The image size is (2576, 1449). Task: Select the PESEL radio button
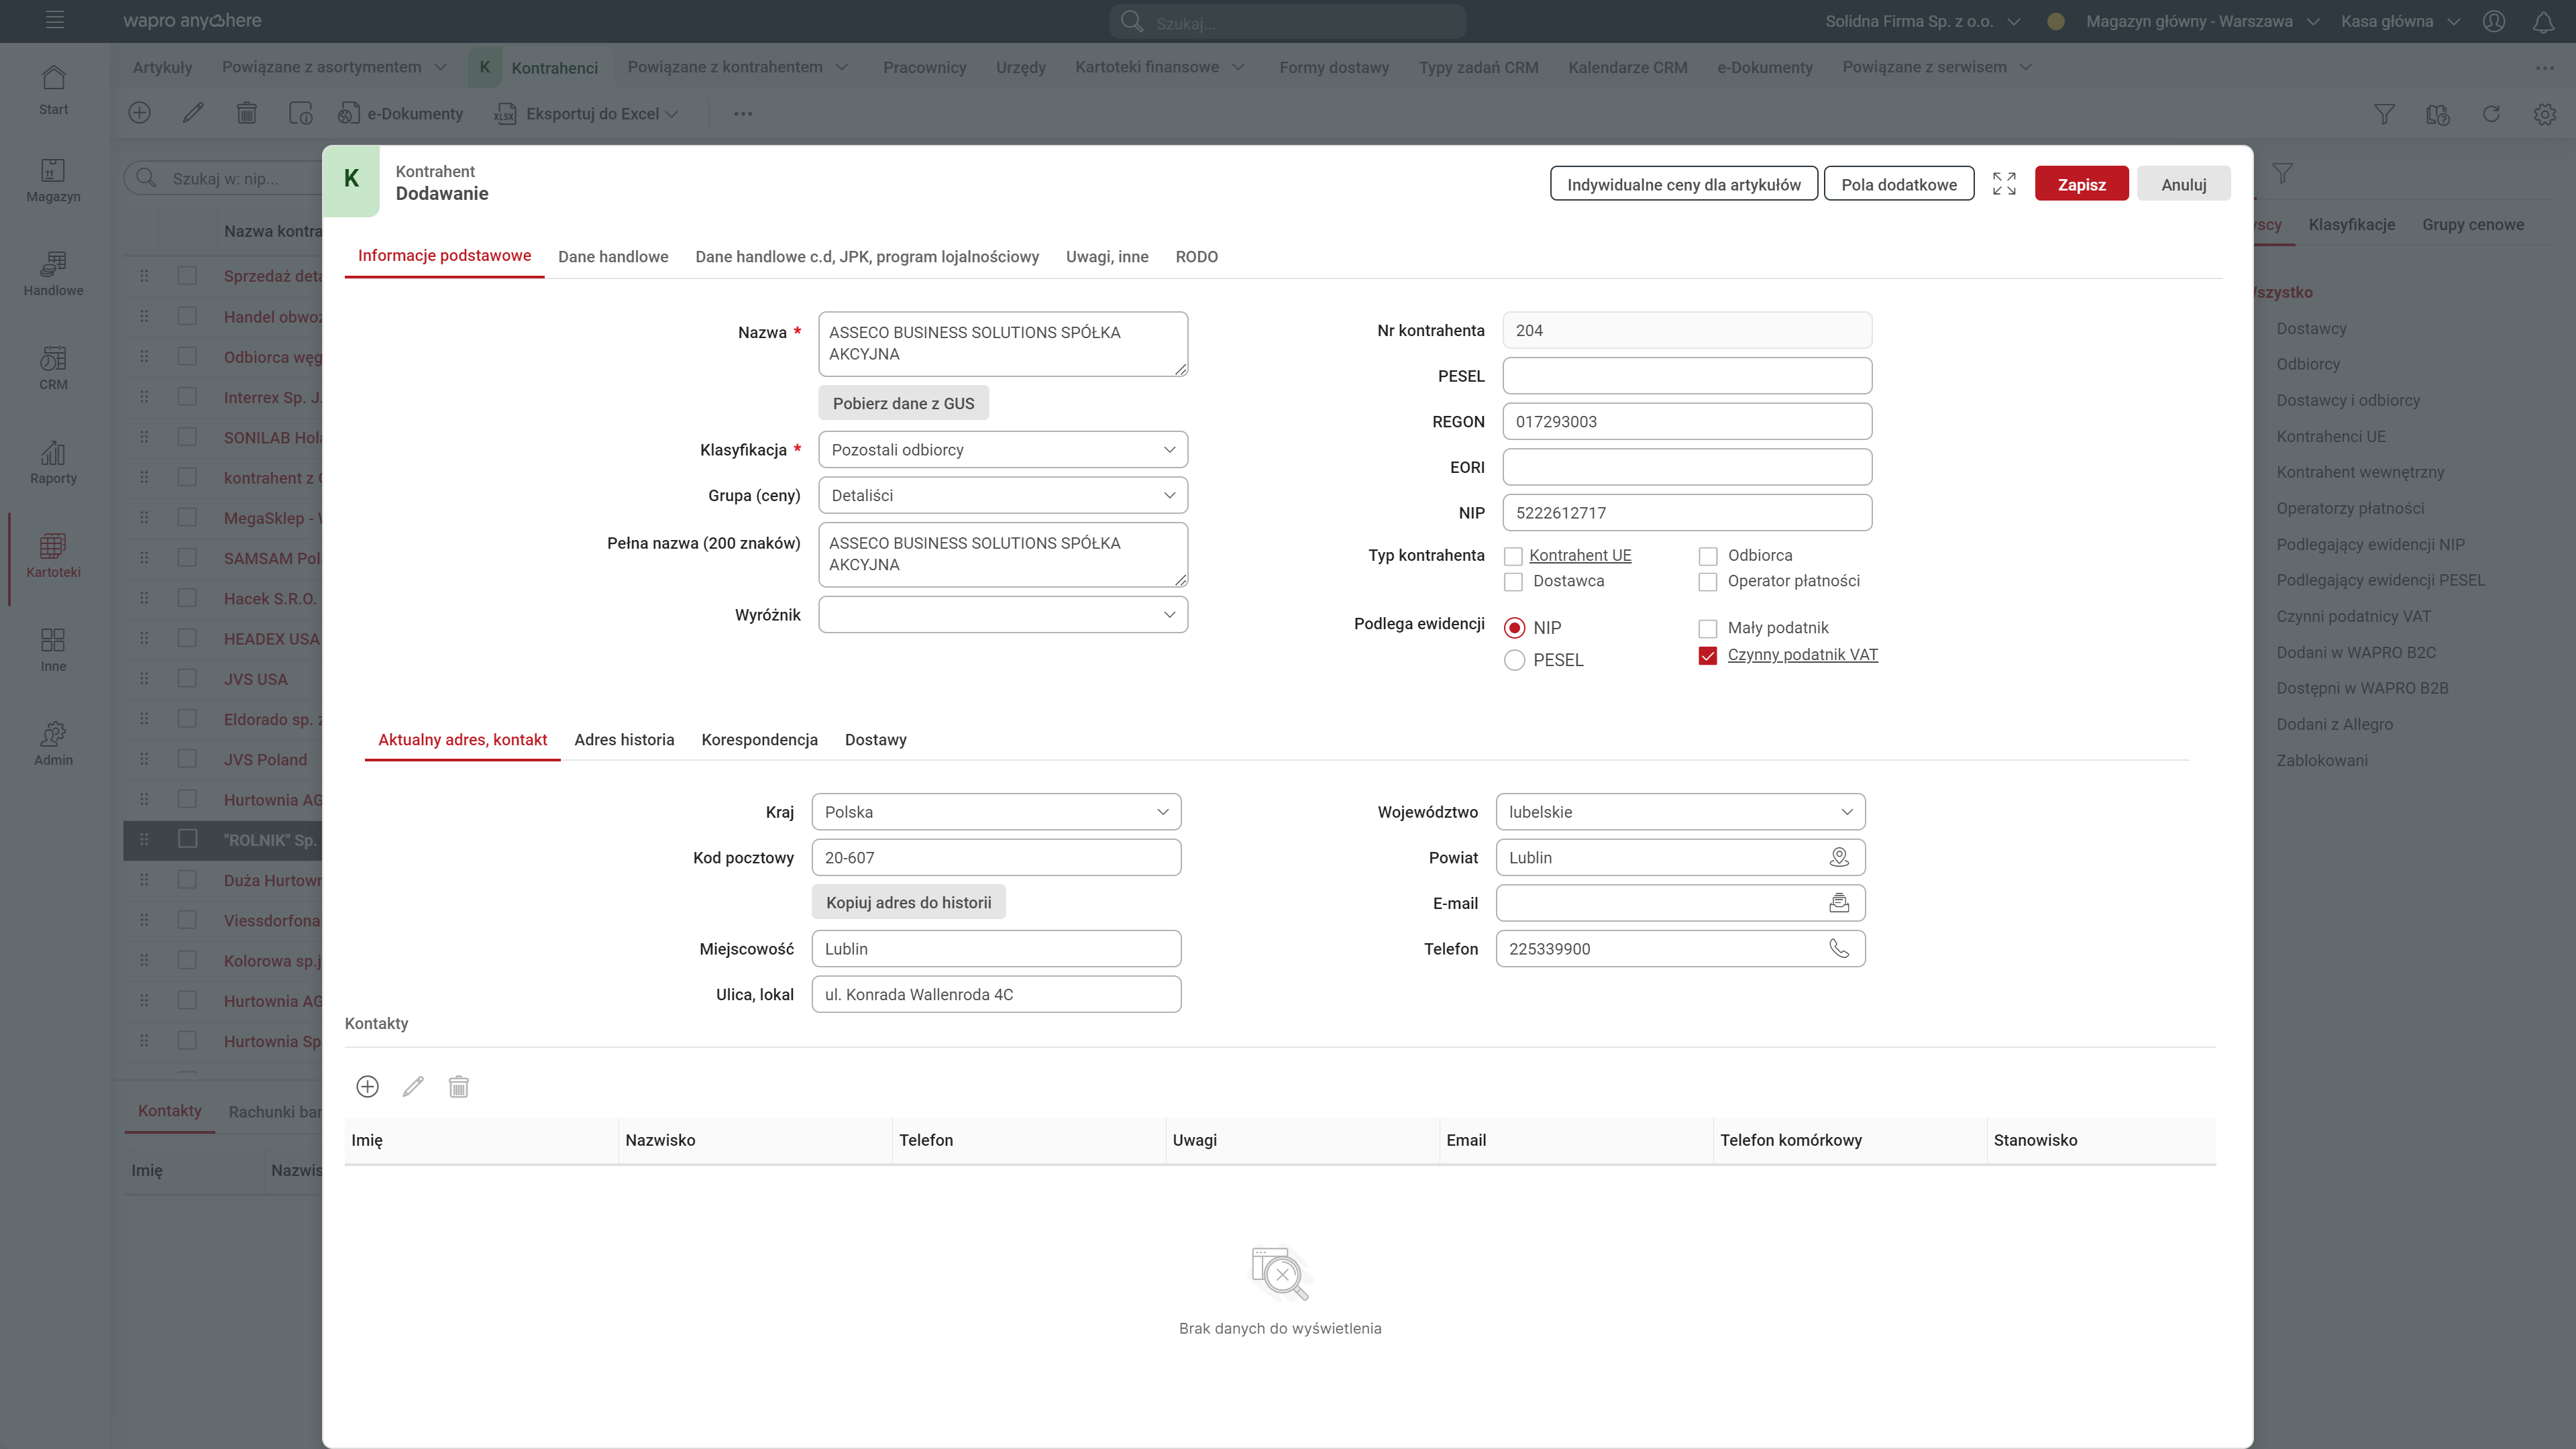pos(1514,660)
